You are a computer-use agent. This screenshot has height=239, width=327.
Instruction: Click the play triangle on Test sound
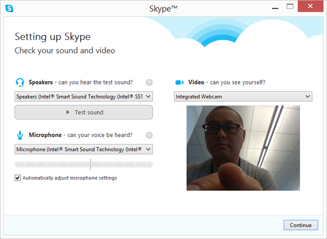point(68,112)
